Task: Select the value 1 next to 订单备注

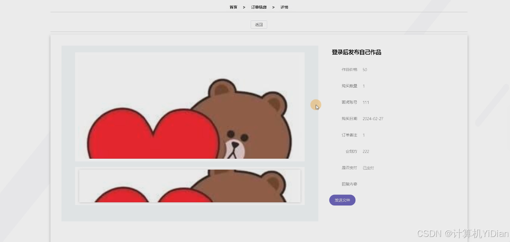Action: coord(363,135)
